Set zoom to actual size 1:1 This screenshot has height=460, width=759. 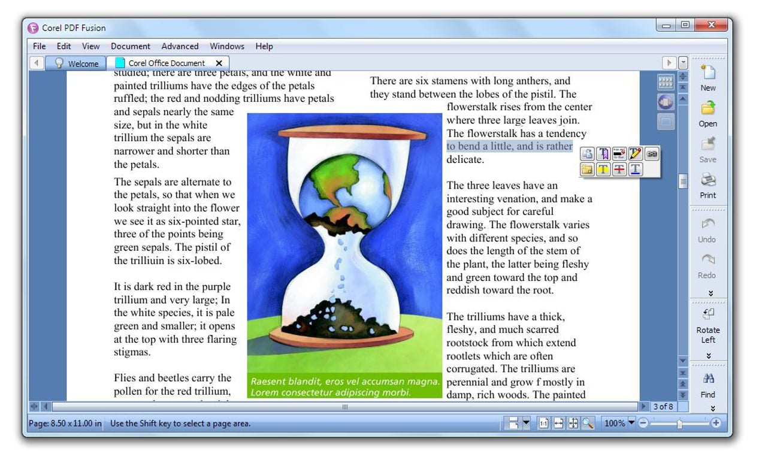pos(543,423)
